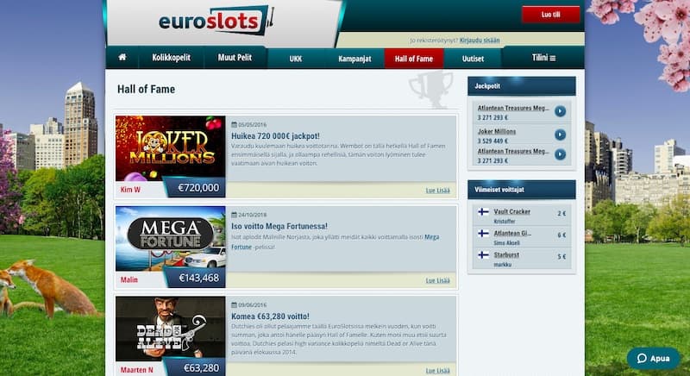
Task: Open the Iso voitto Mega Fortunessa headline
Action: pos(279,227)
